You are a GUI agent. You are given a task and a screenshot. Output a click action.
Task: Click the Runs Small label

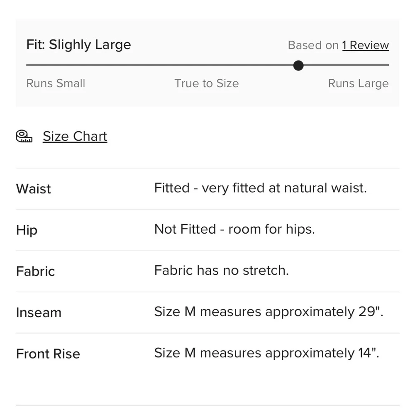click(x=56, y=83)
